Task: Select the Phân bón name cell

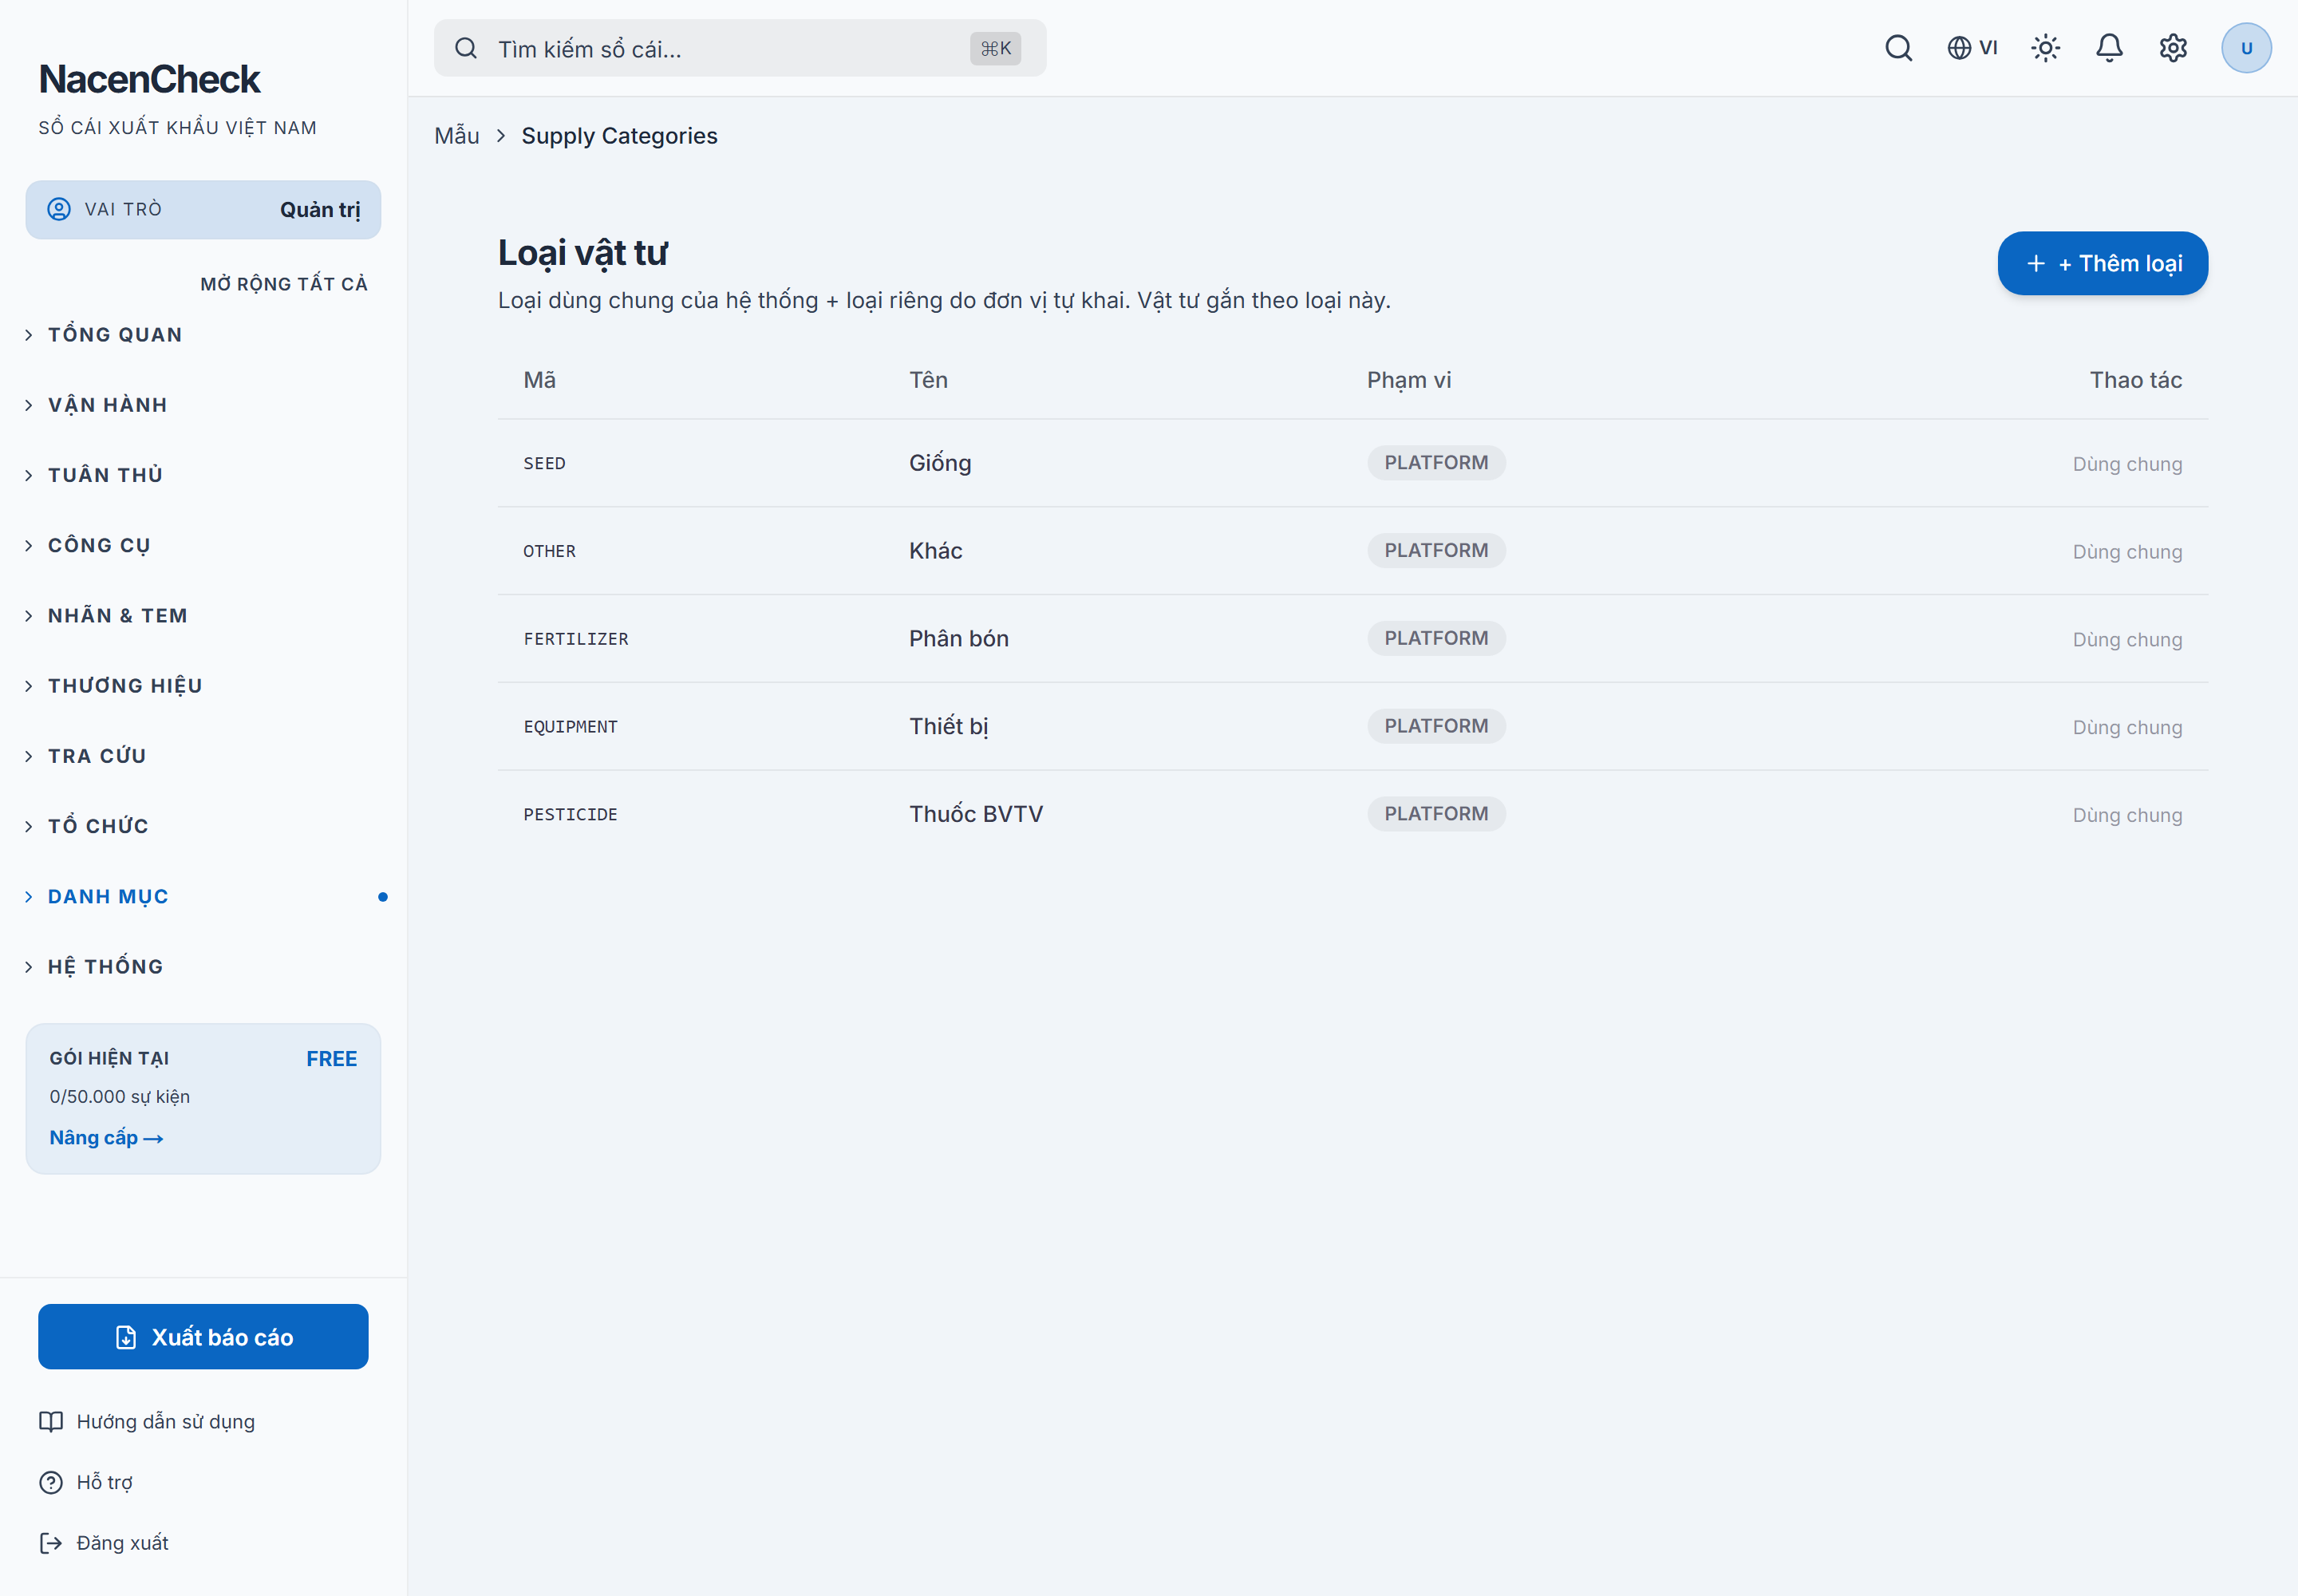Action: point(958,638)
